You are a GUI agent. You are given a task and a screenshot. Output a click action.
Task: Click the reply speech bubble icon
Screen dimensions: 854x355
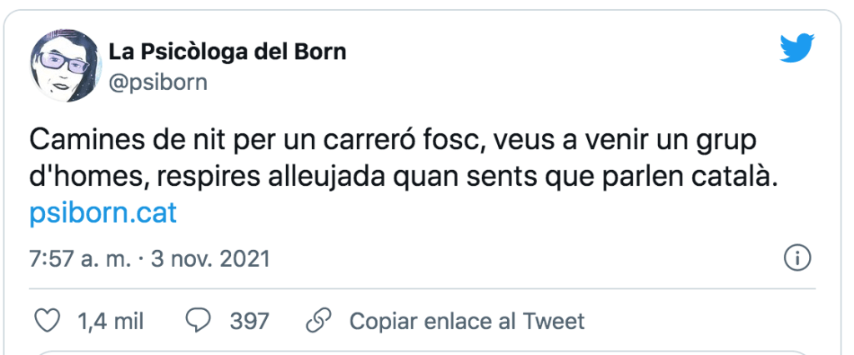tap(198, 321)
